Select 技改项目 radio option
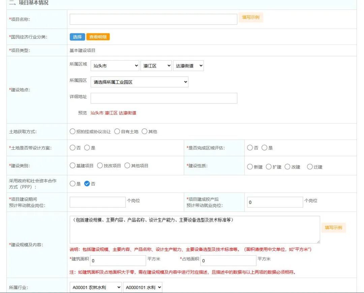 pos(100,166)
